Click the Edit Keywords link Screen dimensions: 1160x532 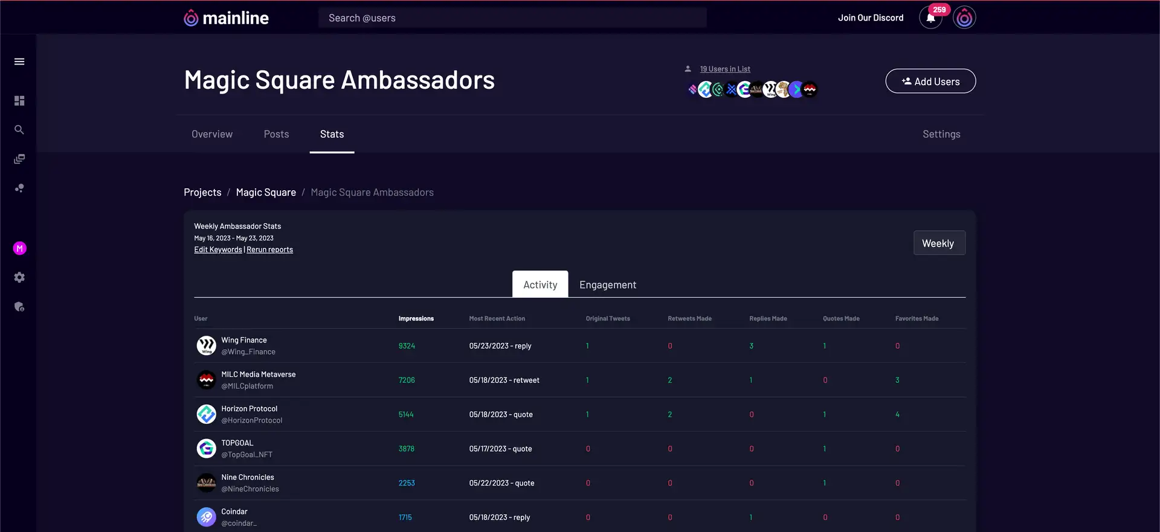(217, 250)
